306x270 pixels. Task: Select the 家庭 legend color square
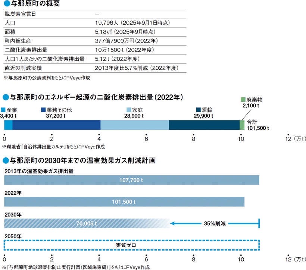pyautogui.click(x=129, y=110)
